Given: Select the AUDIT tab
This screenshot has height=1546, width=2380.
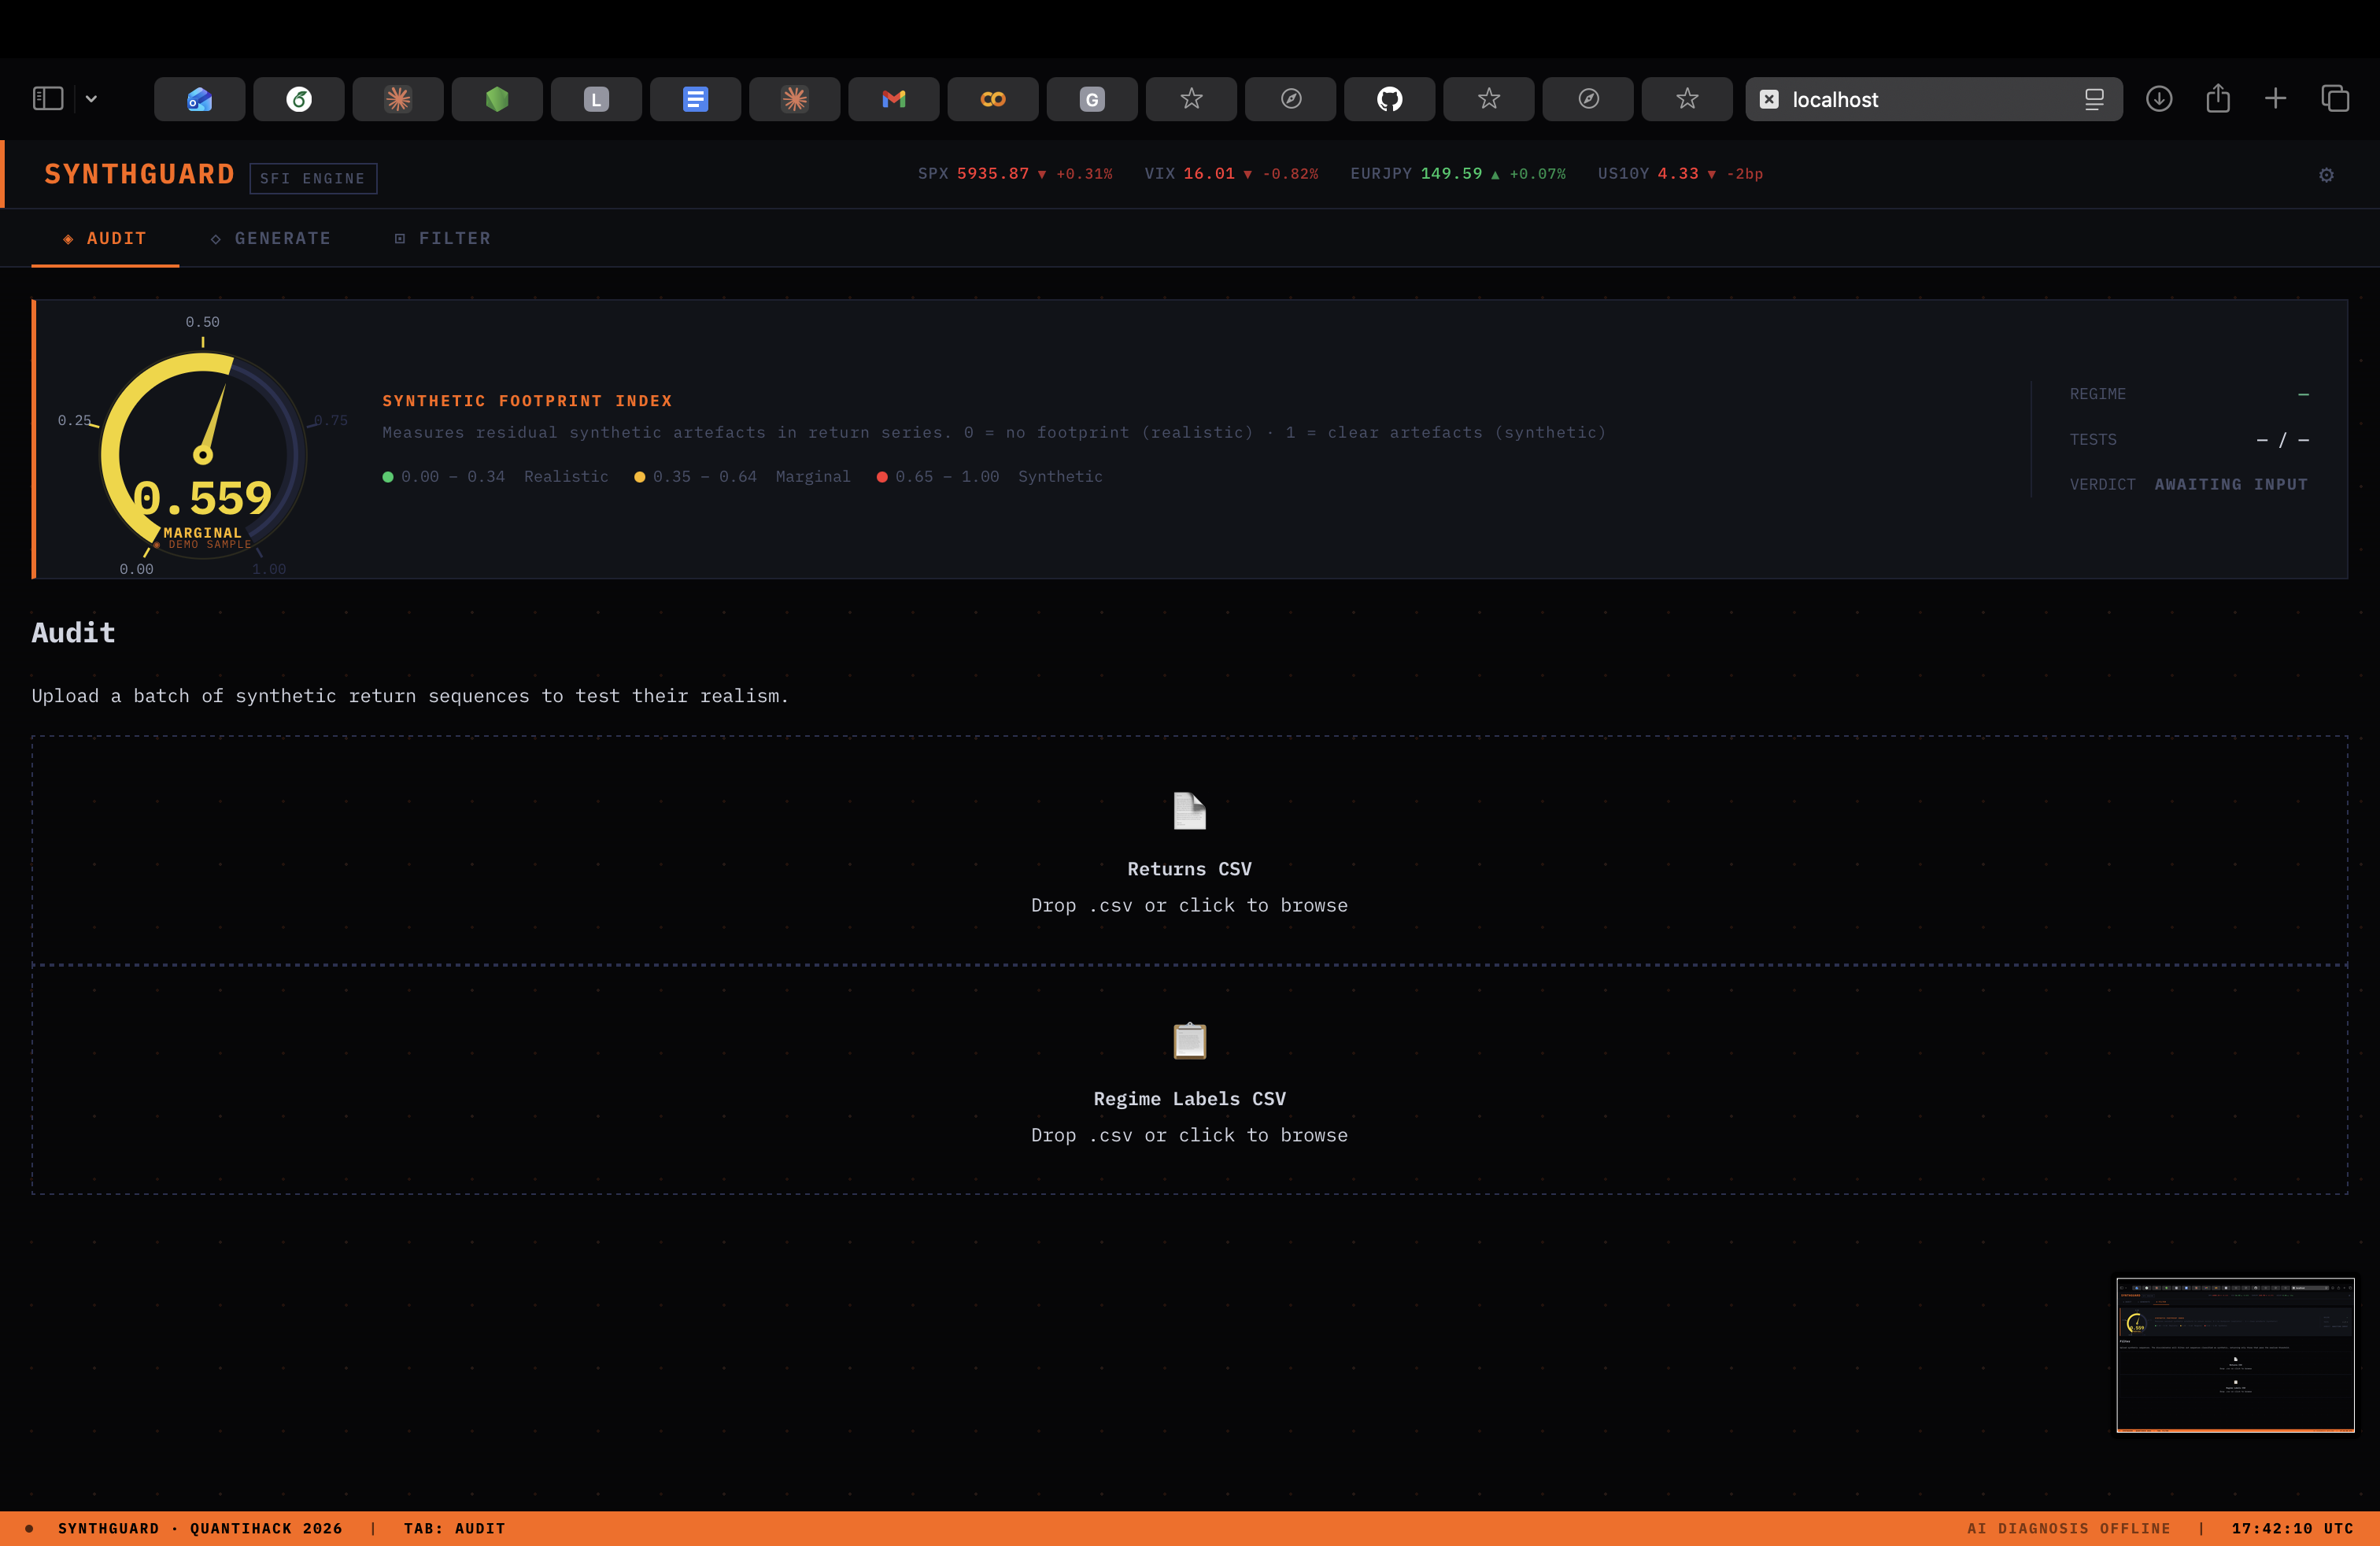Looking at the screenshot, I should (105, 238).
